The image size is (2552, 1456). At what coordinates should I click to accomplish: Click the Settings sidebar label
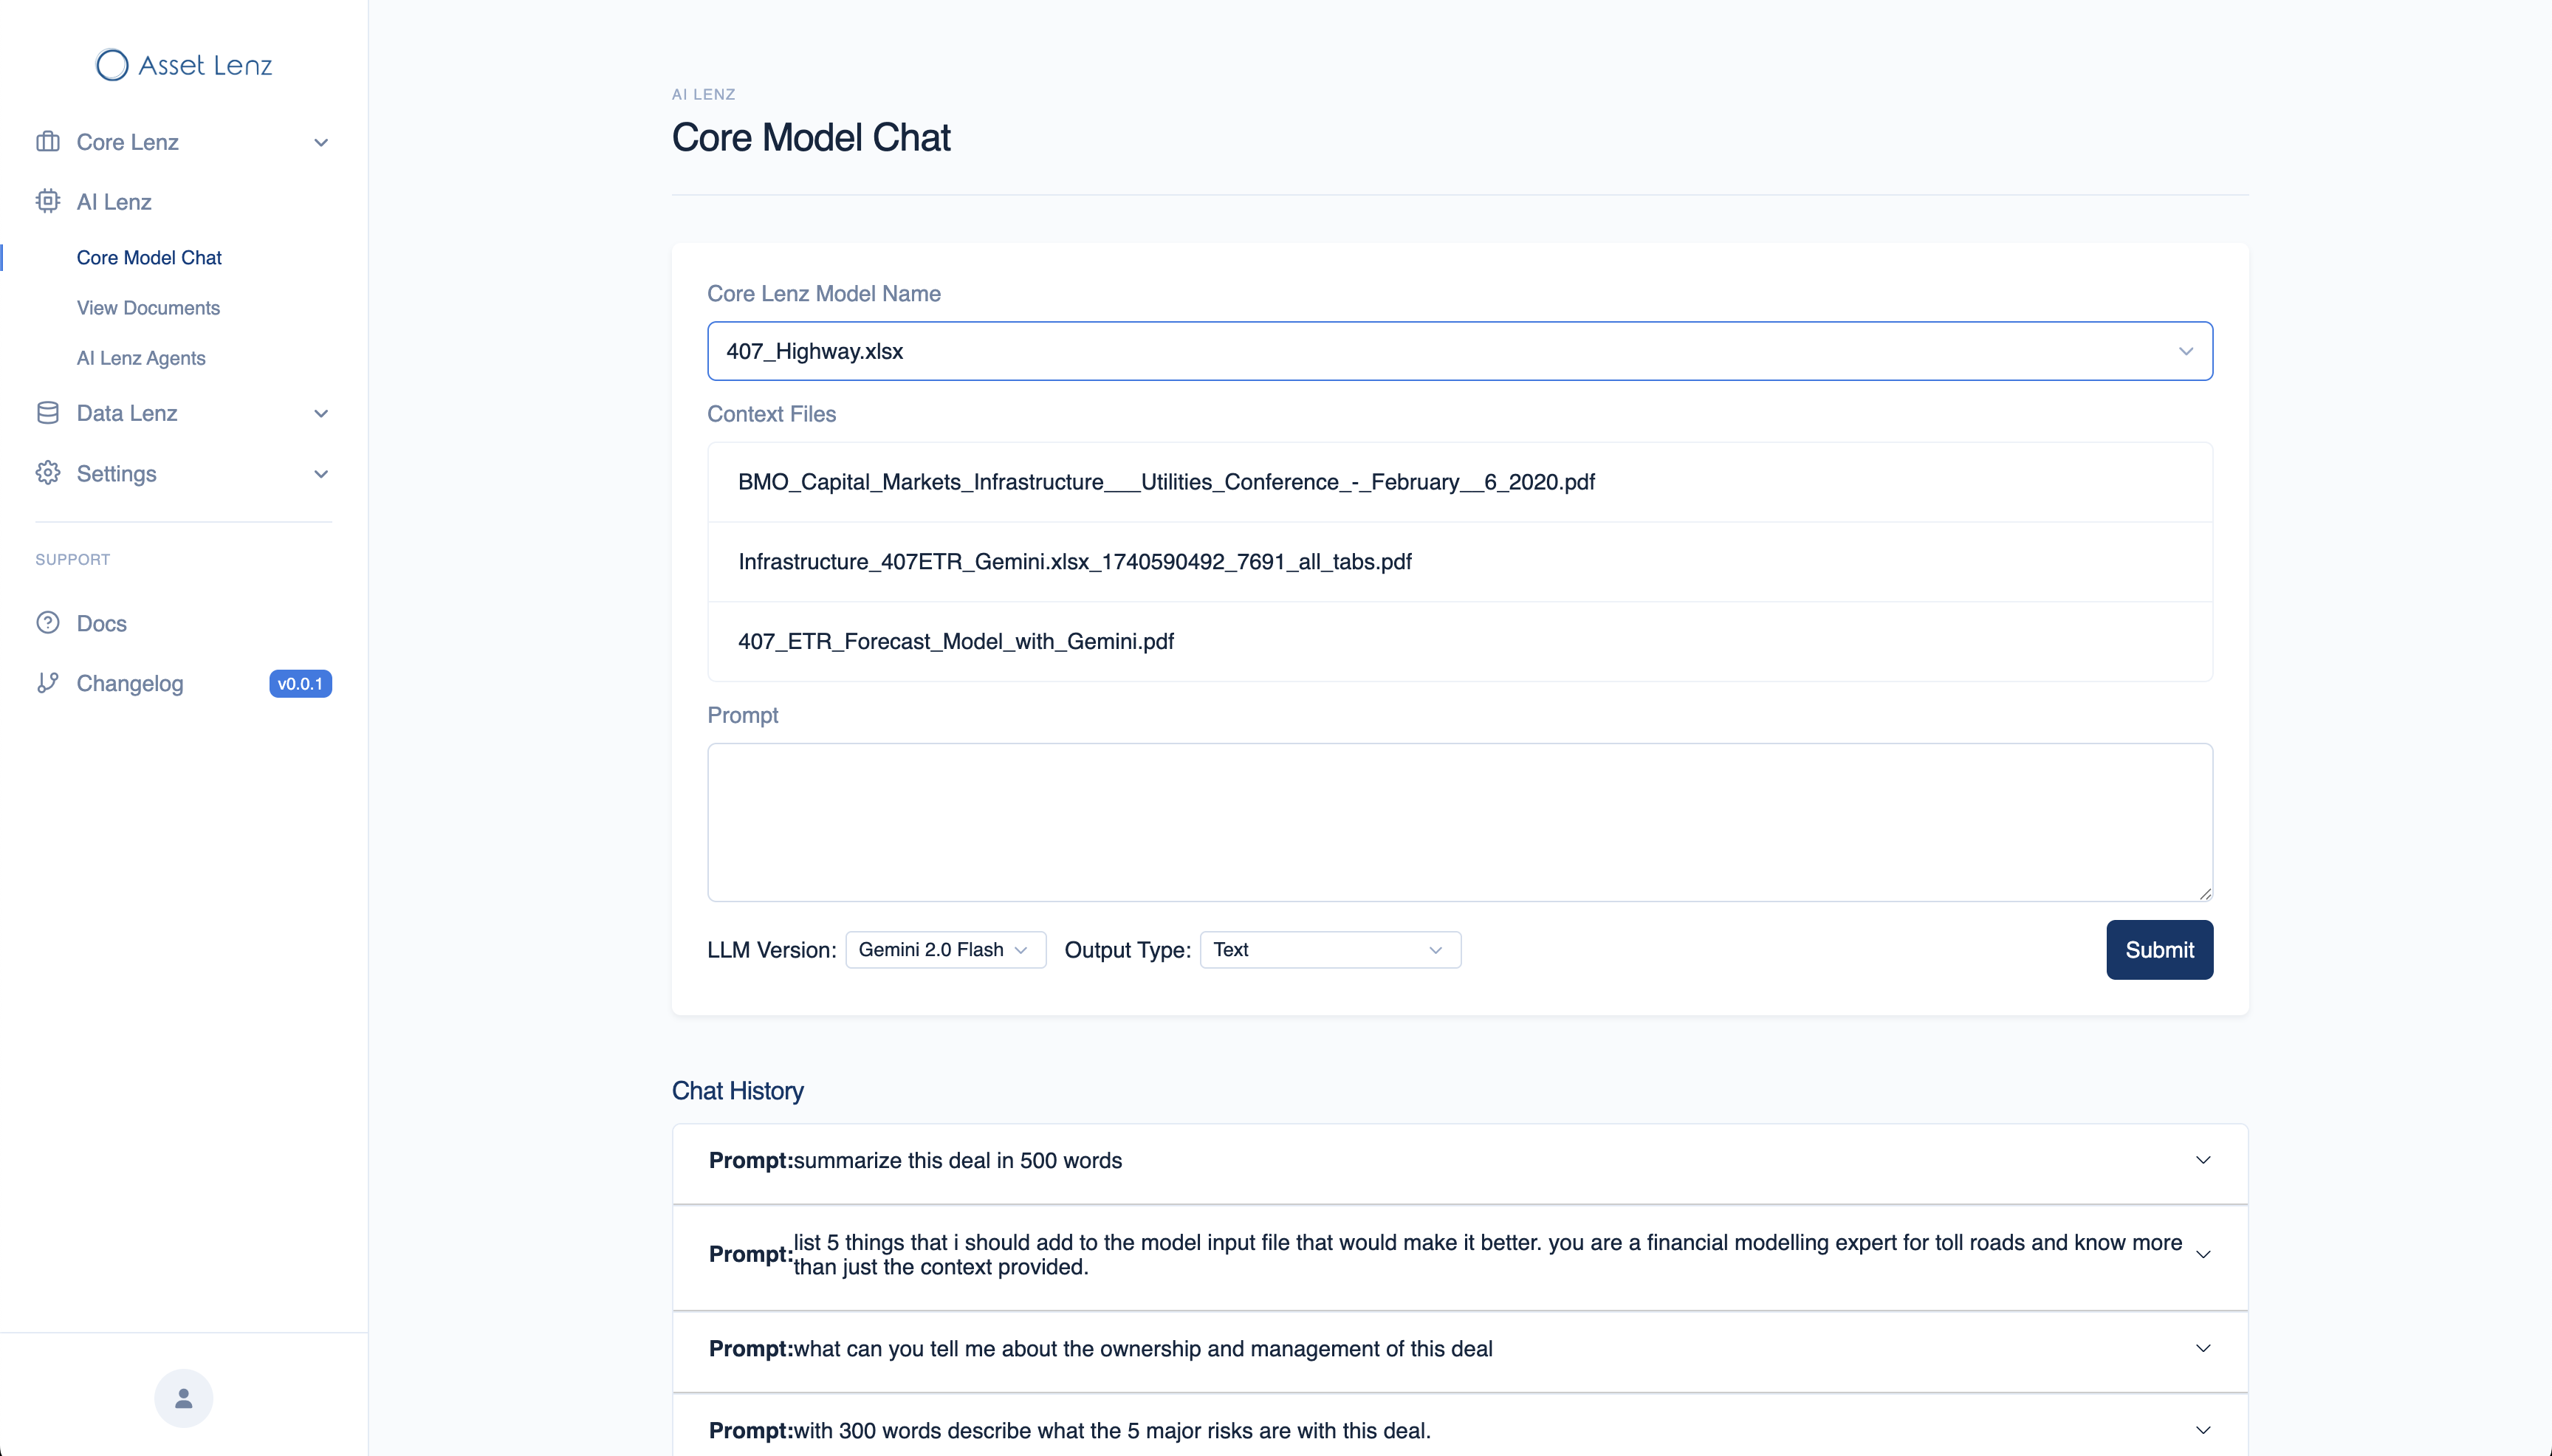117,473
